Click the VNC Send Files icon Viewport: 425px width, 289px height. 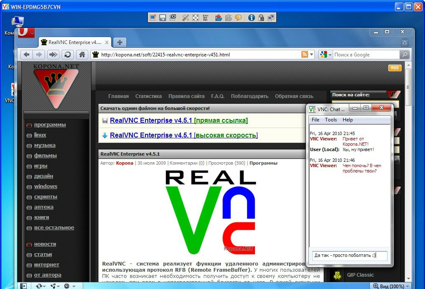click(x=218, y=18)
